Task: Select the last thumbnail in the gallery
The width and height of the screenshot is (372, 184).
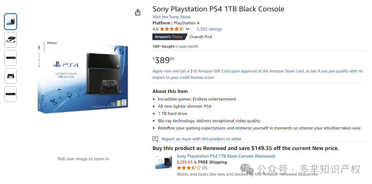Action: click(10, 94)
